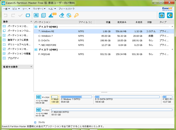The image size is (176, 130).
Task: Open the General menu dropdown
Action: pos(7,9)
